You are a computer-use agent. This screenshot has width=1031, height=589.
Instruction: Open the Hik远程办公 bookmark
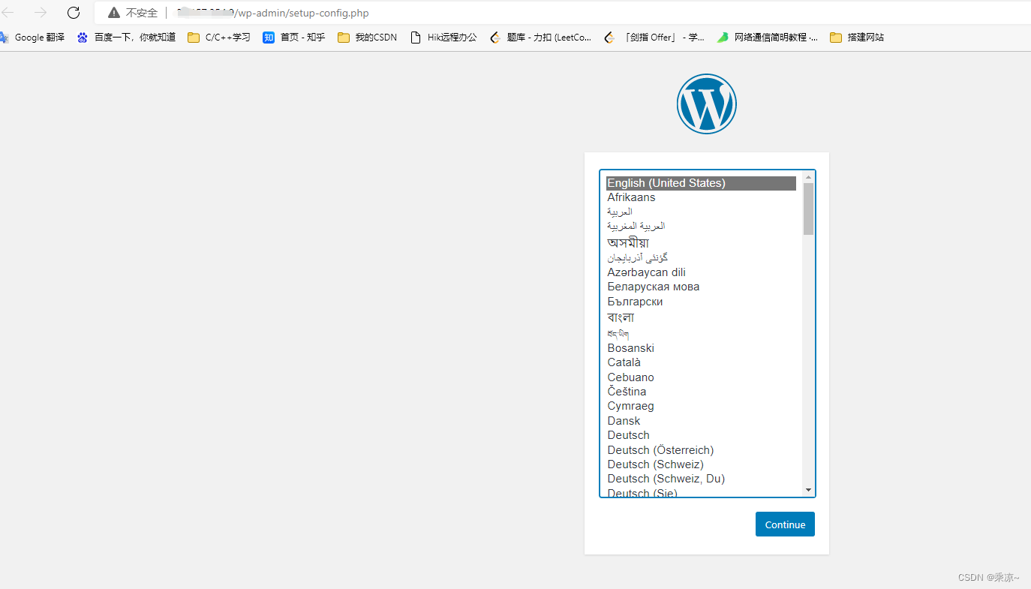point(443,37)
